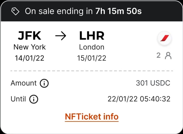Viewport: 183px width, 134px height.
Task: Select the LHR arrival airport code
Action: [x=92, y=36]
